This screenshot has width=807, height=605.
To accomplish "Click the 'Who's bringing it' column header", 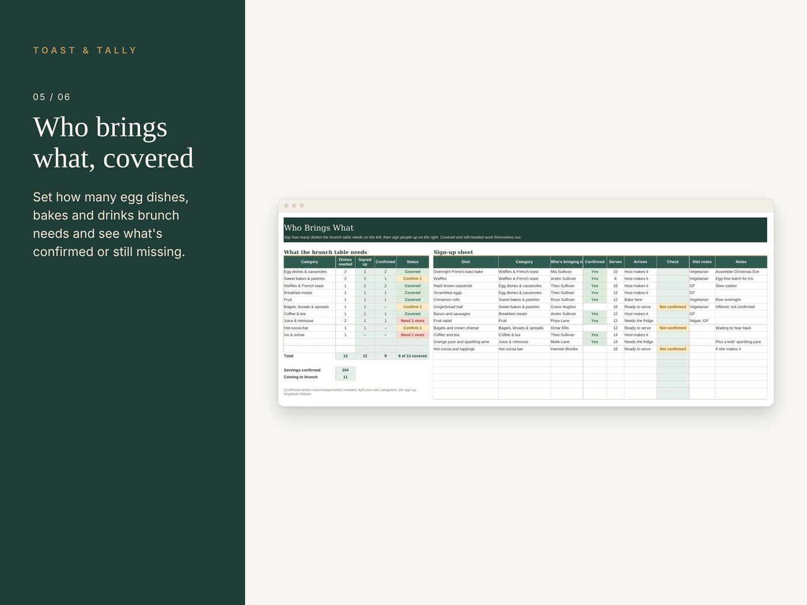I will tap(567, 262).
